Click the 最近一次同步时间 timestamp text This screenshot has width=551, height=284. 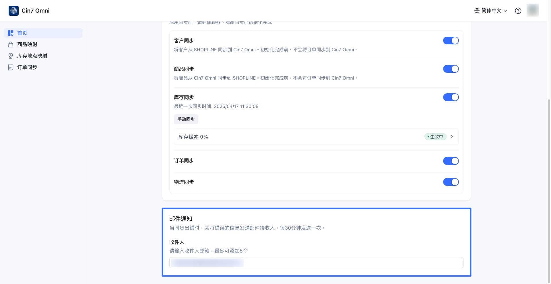click(216, 107)
